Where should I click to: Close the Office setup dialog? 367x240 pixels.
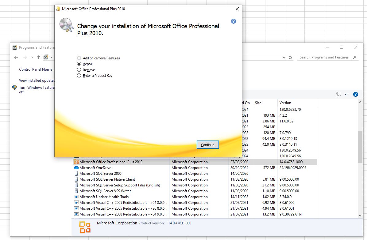click(237, 9)
